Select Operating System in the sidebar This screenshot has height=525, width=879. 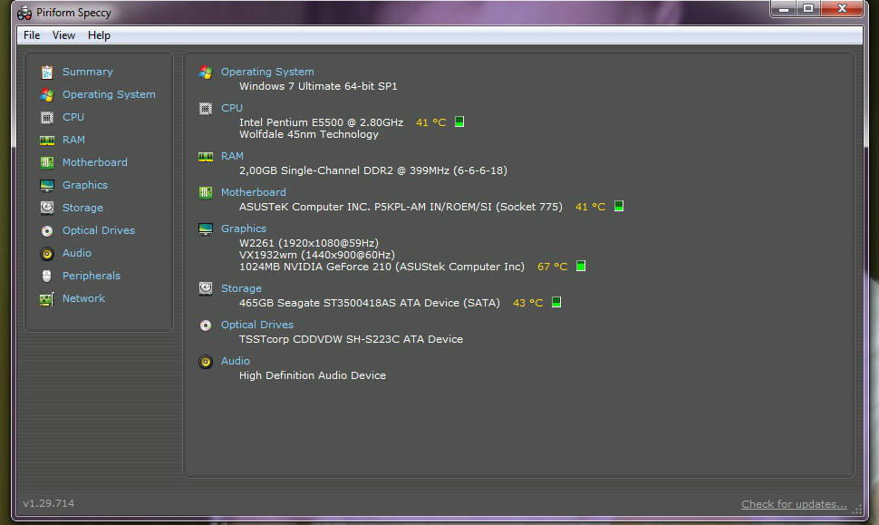(109, 94)
